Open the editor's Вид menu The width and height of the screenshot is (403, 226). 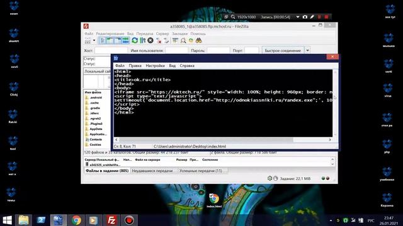click(172, 65)
